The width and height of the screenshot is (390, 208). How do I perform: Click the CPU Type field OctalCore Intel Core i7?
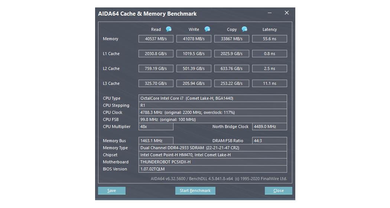213,98
